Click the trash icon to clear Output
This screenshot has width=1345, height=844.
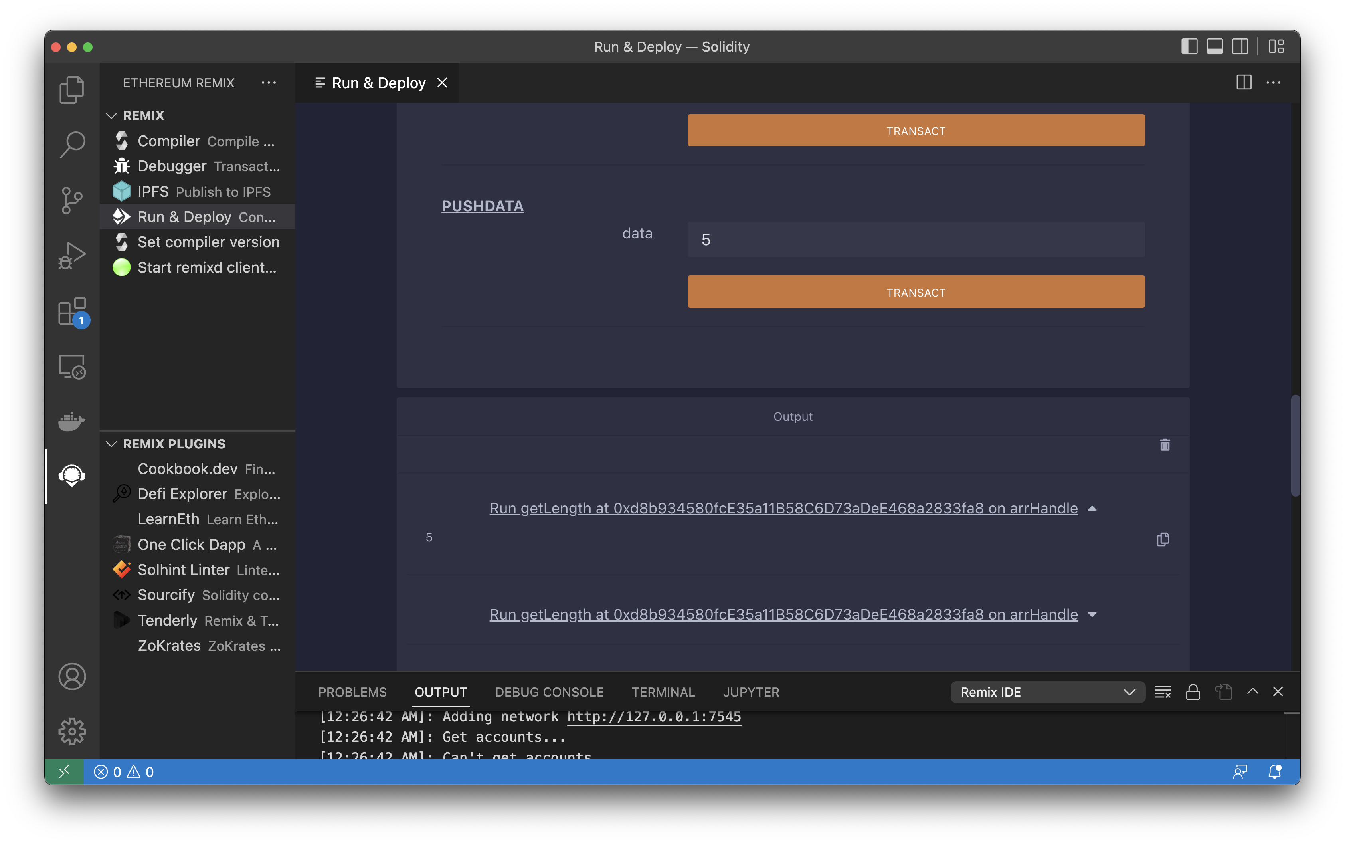(x=1164, y=445)
